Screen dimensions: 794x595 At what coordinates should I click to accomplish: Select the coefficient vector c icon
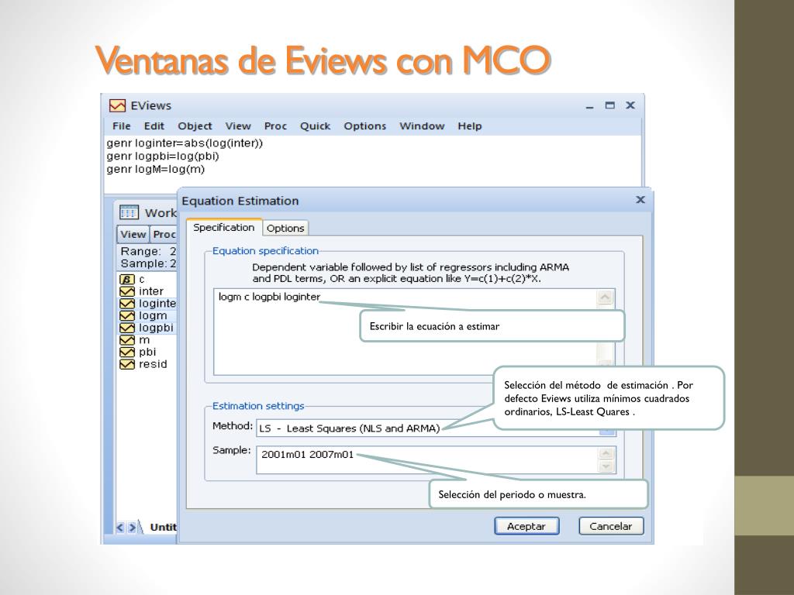(x=126, y=279)
